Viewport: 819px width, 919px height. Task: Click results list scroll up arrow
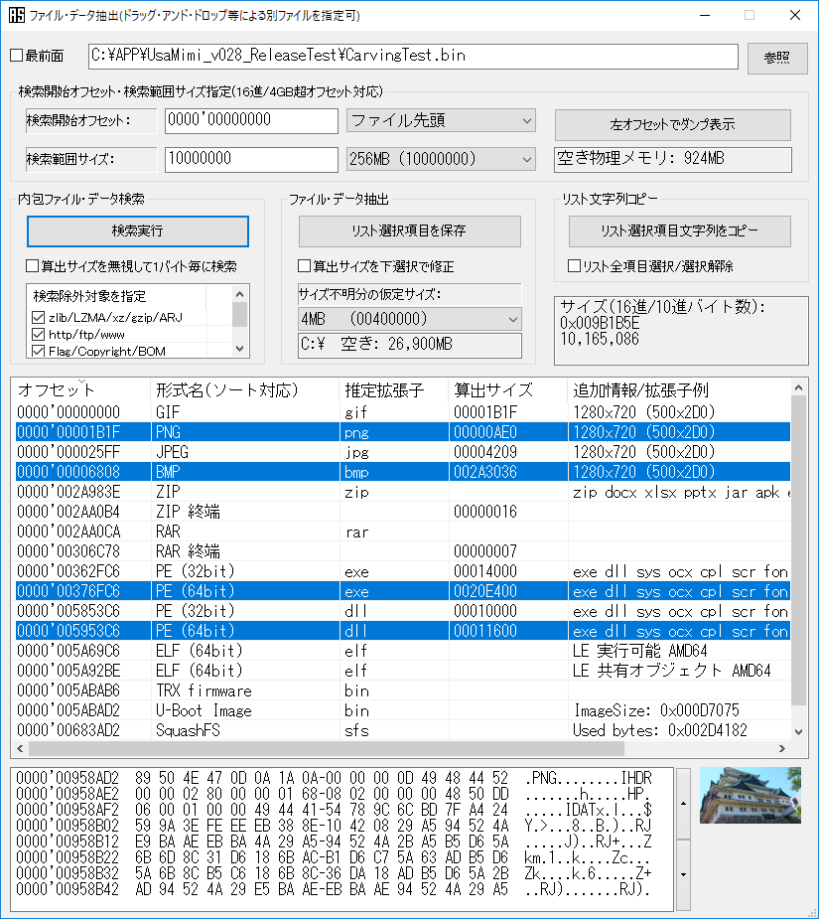(x=798, y=387)
